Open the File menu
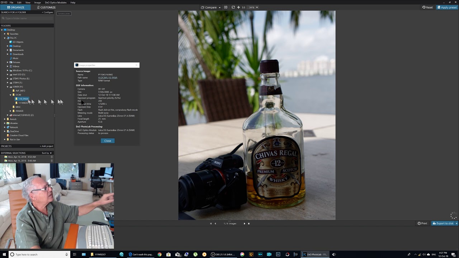Screen dimensions: 459x258 click(11, 3)
